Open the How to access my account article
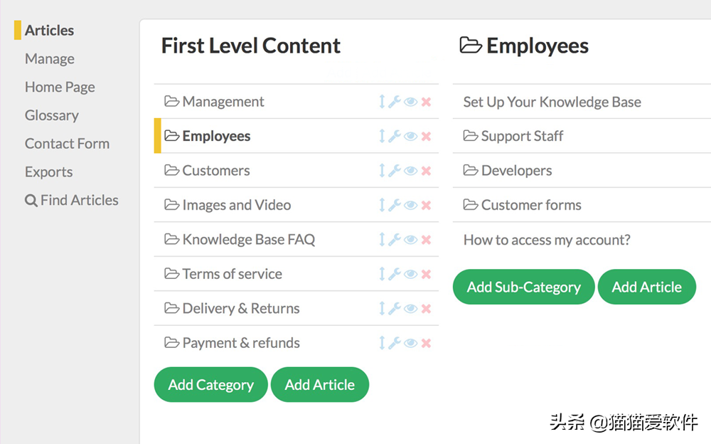Screen dimensions: 711x444 click(547, 240)
